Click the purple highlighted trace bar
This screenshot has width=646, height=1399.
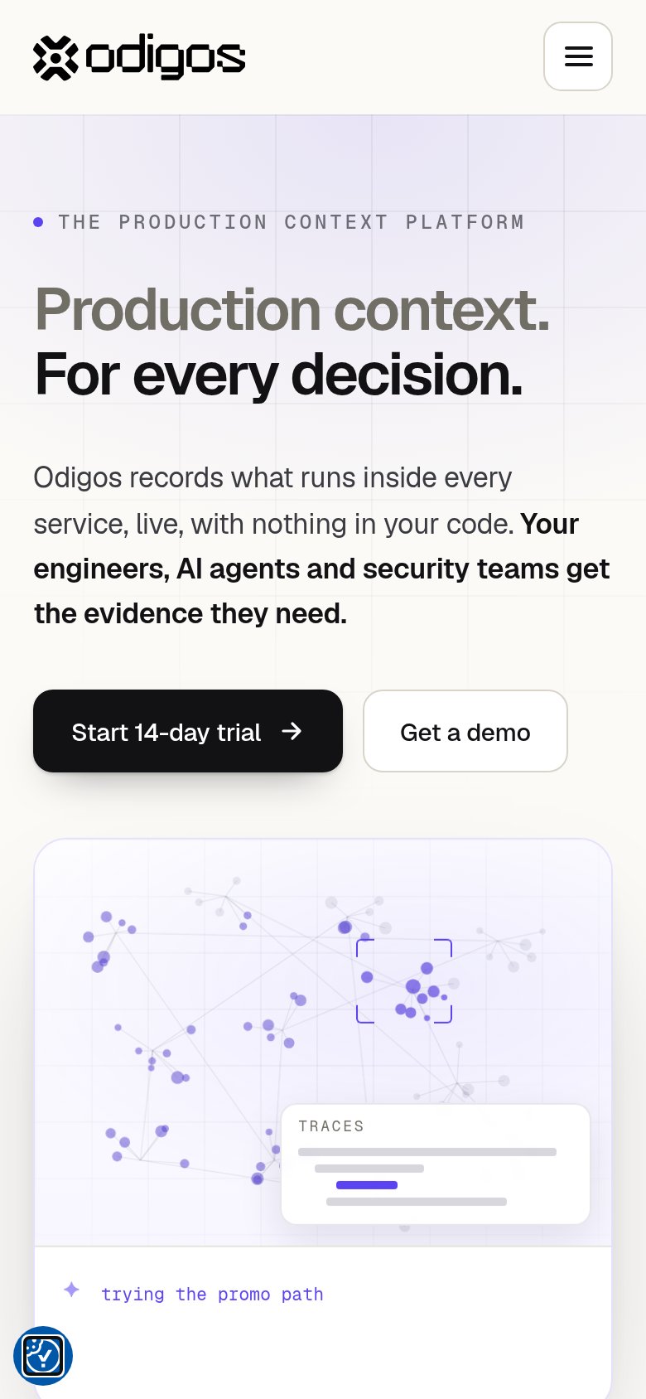pos(367,1185)
